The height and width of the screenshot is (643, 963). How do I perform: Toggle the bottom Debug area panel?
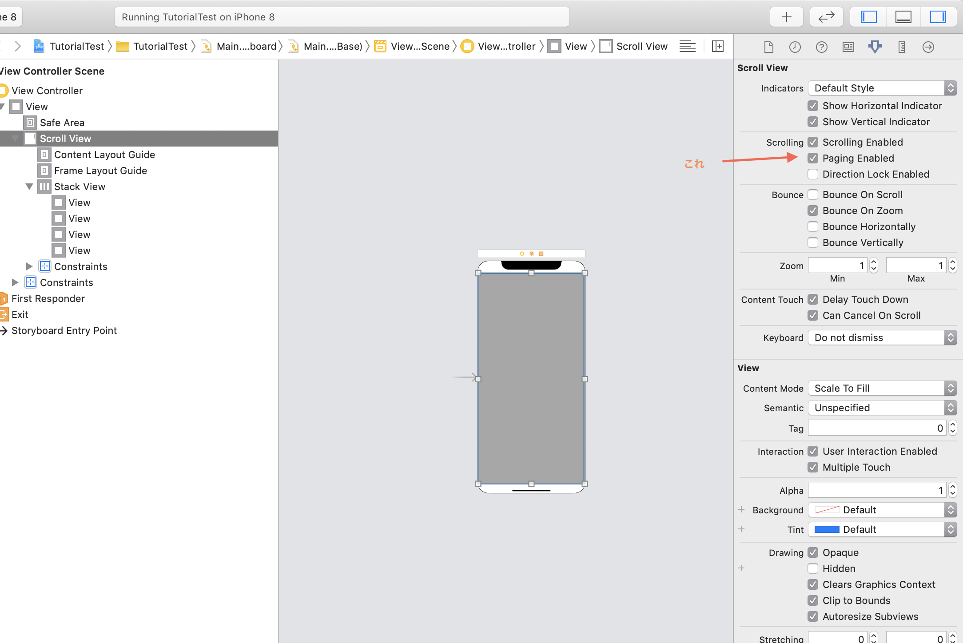click(x=903, y=17)
